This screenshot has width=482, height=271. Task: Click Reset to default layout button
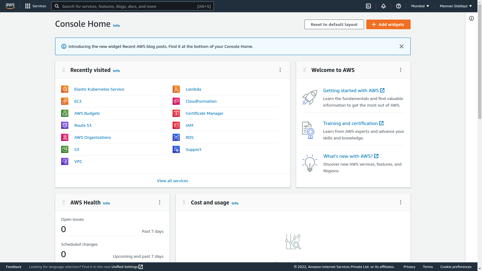[334, 24]
